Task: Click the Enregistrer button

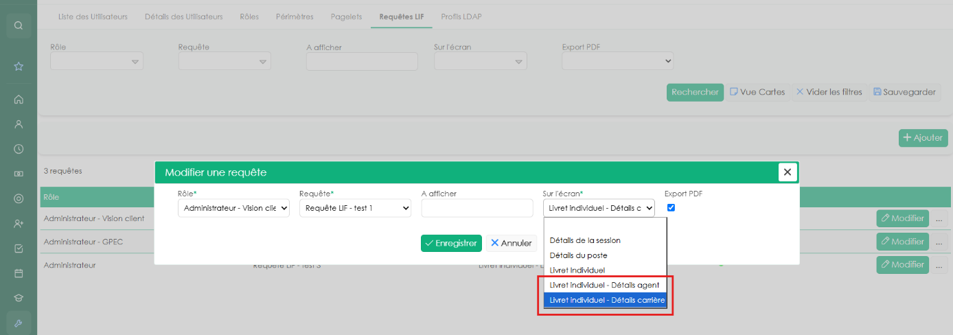Action: click(x=451, y=243)
